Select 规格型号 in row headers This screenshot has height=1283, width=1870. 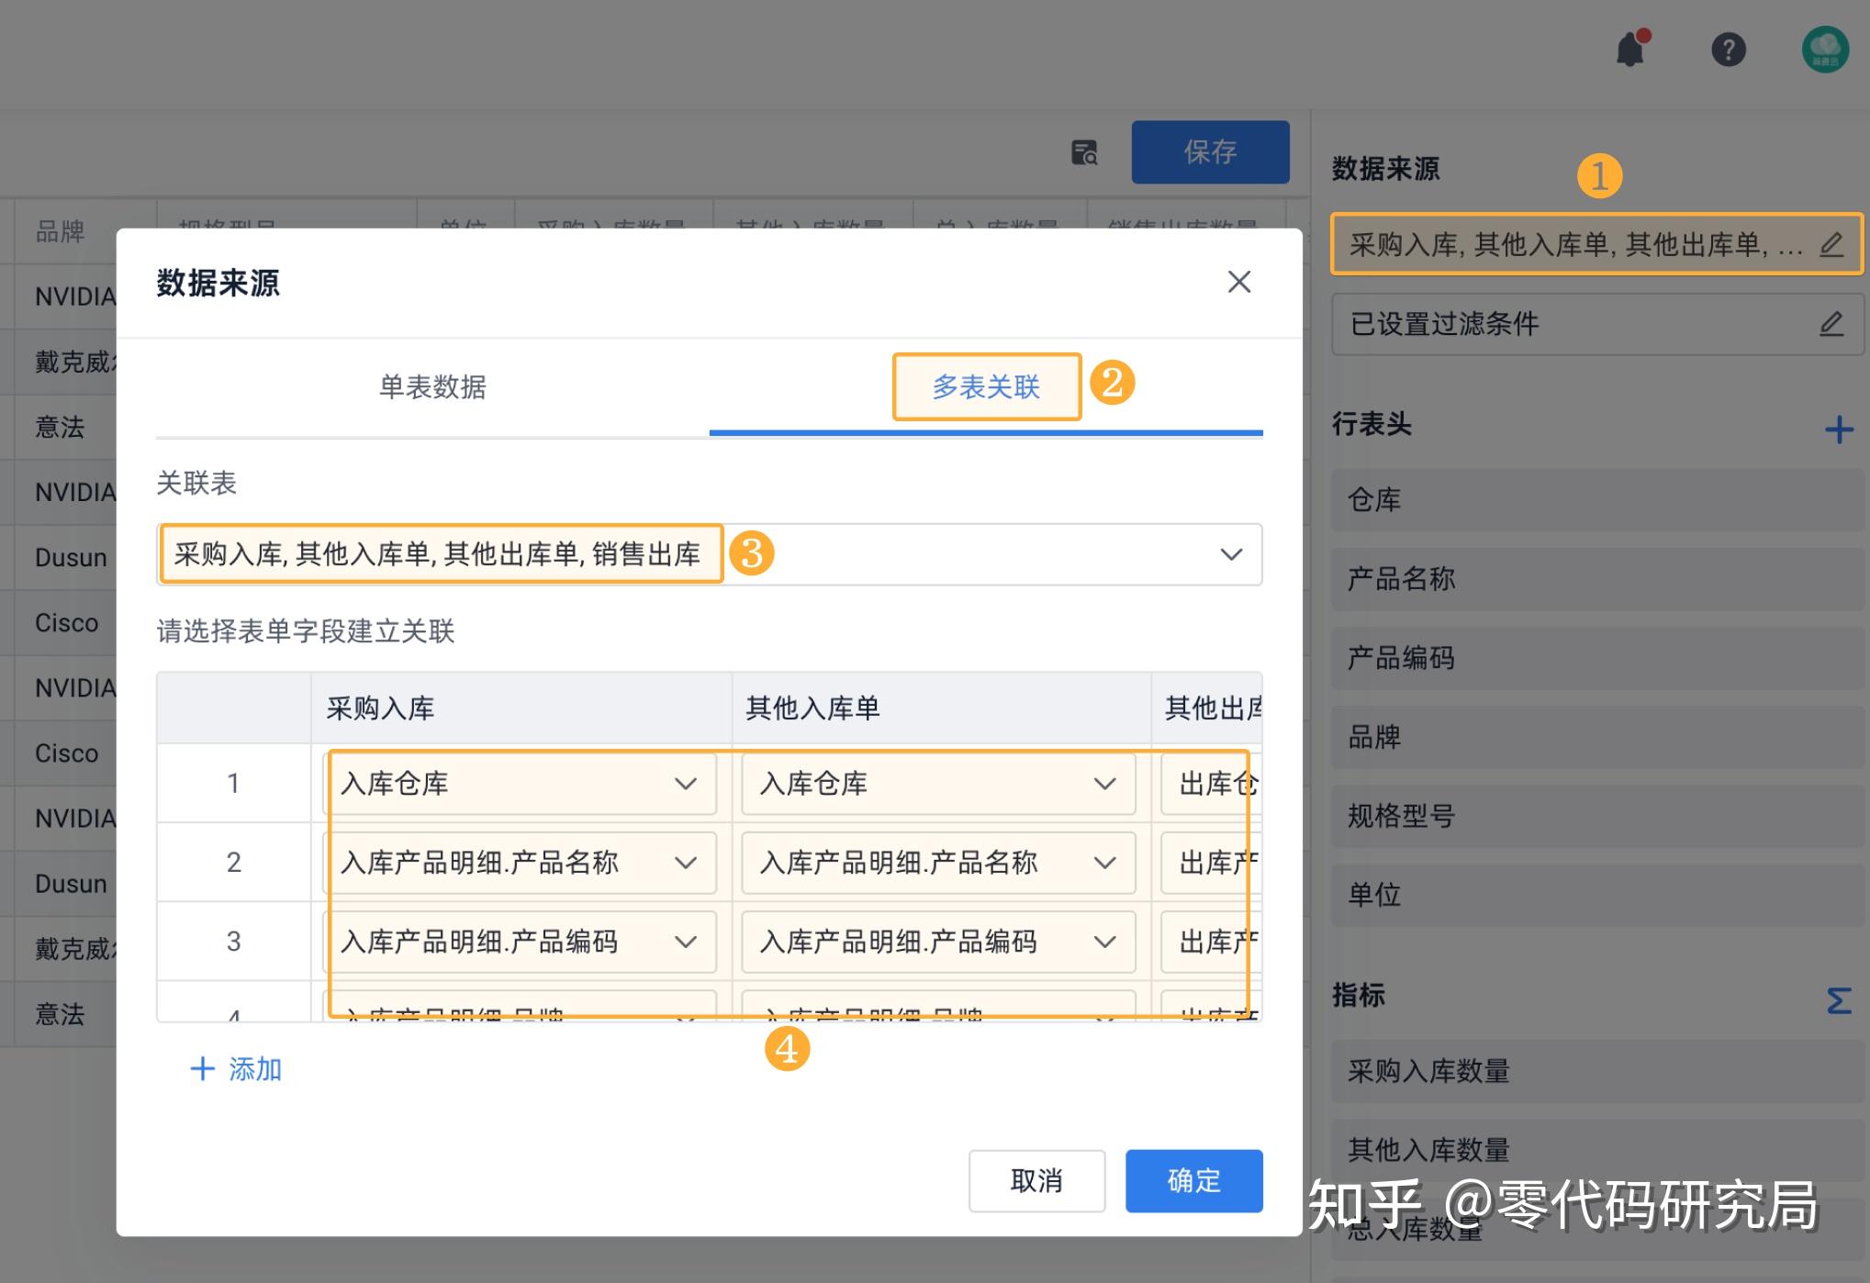click(1600, 816)
